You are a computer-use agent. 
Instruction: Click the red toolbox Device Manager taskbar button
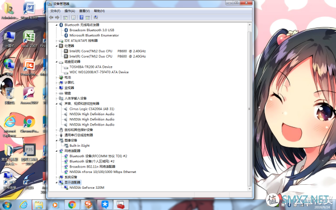(121, 205)
